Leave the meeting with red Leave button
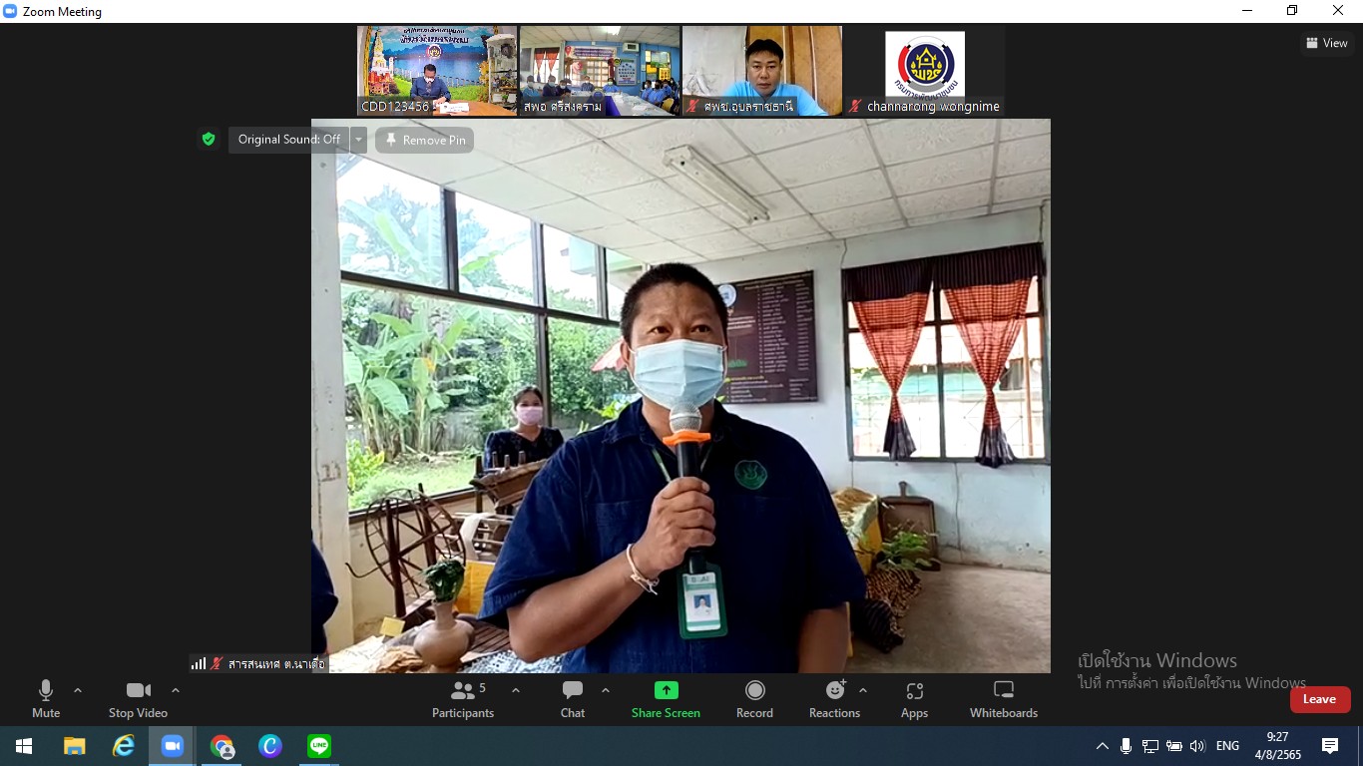1363x766 pixels. point(1320,699)
